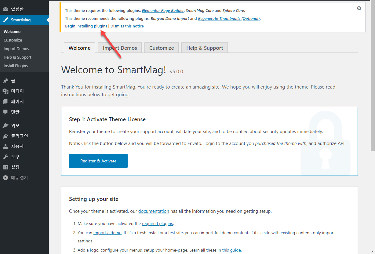
Task: Click the Step 1: Activate Theme License heading
Action: [107, 119]
